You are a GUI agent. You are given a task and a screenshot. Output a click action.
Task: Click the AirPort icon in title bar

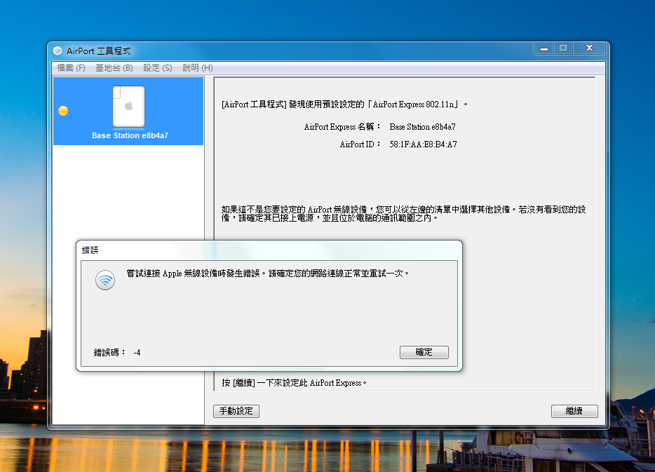tap(58, 51)
